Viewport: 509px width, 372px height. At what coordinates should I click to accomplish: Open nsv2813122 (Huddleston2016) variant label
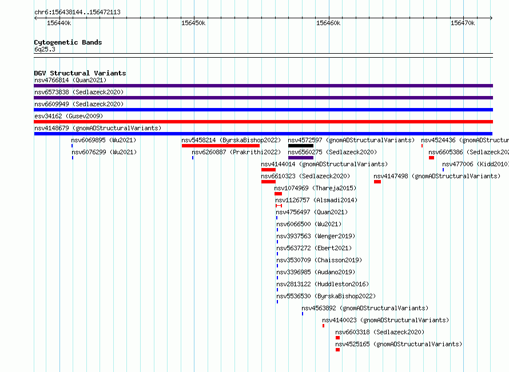pyautogui.click(x=323, y=284)
